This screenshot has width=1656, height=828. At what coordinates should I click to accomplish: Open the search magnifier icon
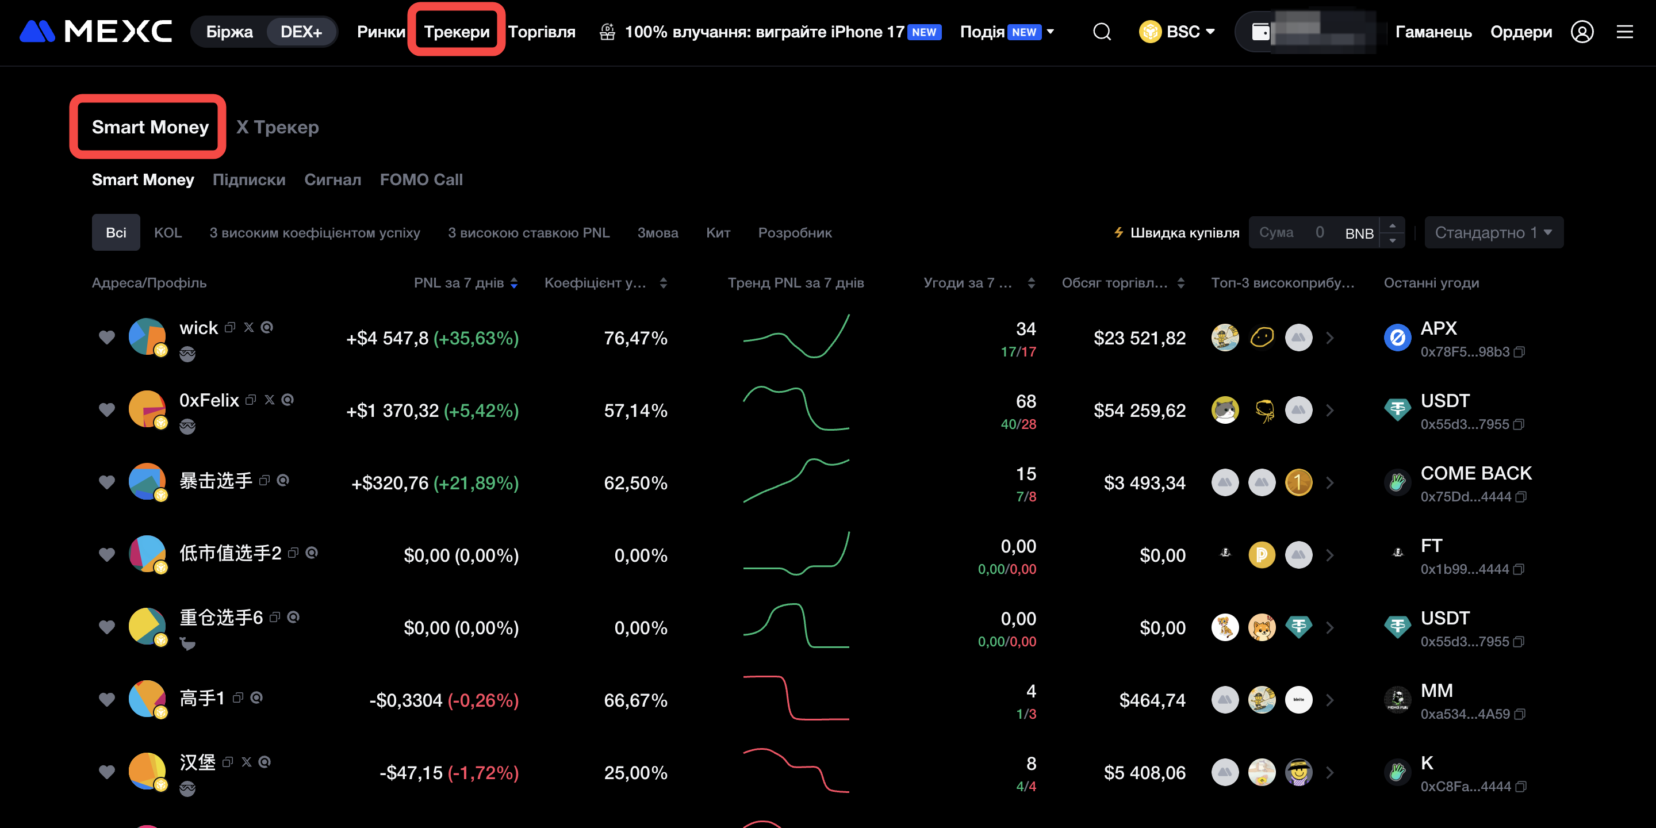click(x=1102, y=32)
